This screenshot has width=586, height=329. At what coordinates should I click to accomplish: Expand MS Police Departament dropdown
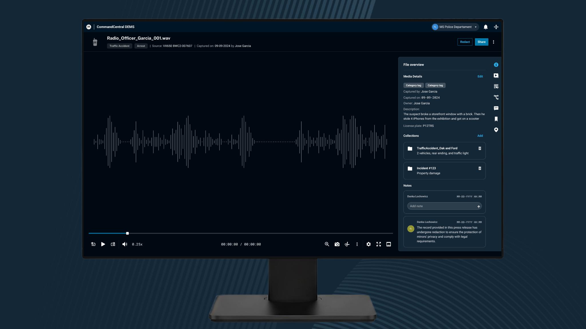coord(476,27)
